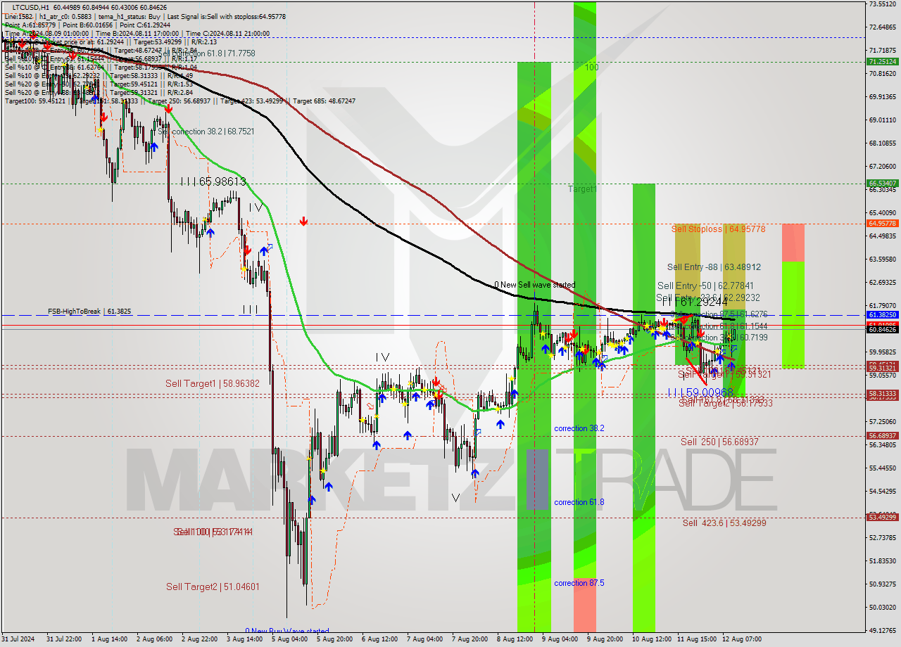Click the blue 'correction 38.2' label
The height and width of the screenshot is (647, 901).
579,428
